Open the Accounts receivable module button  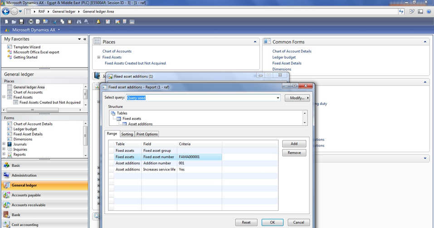[44, 205]
